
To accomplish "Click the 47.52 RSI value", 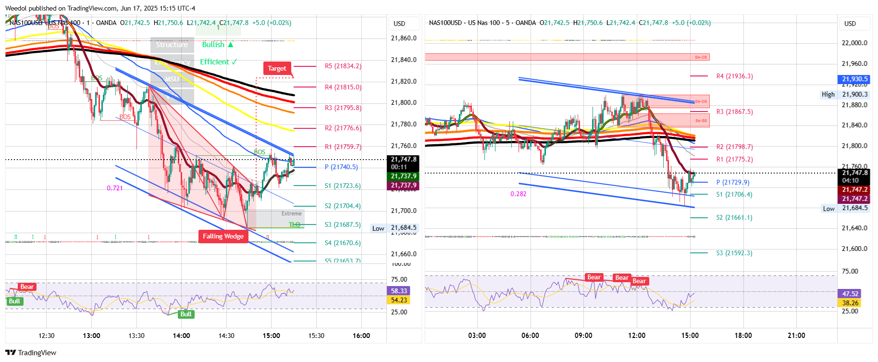I will 850,294.
